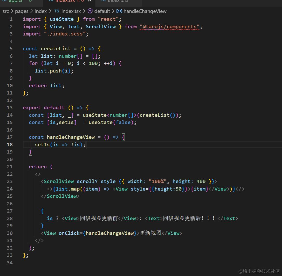Screen dimensions: 282x276
Task: Click the closing ScrollView tag on line 25
Action: (60, 196)
